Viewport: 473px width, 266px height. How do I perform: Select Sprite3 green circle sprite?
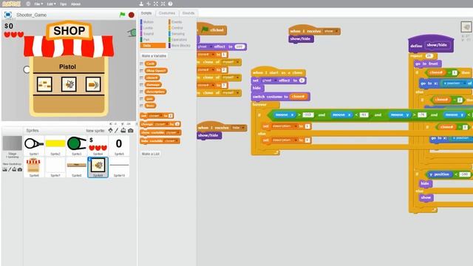pos(77,146)
